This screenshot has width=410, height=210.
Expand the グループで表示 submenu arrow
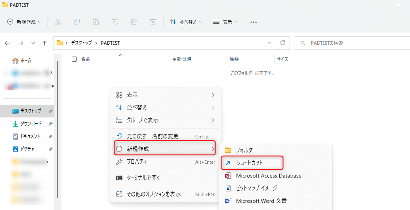(213, 120)
